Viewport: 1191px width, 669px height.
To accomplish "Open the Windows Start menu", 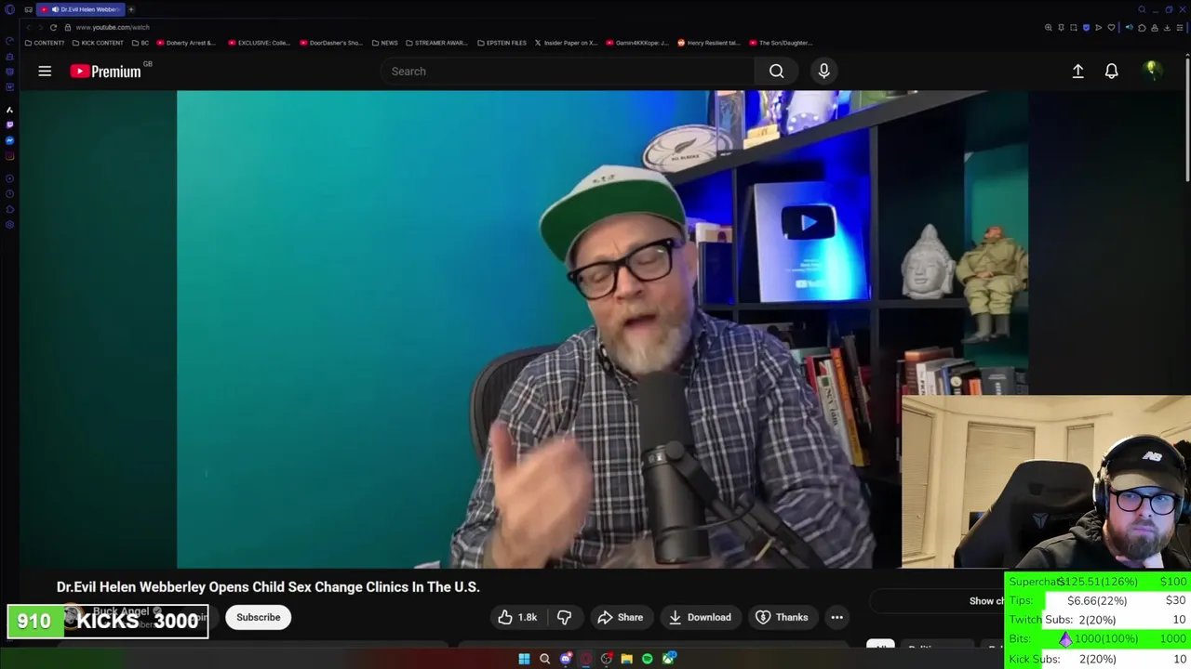I will 524,659.
